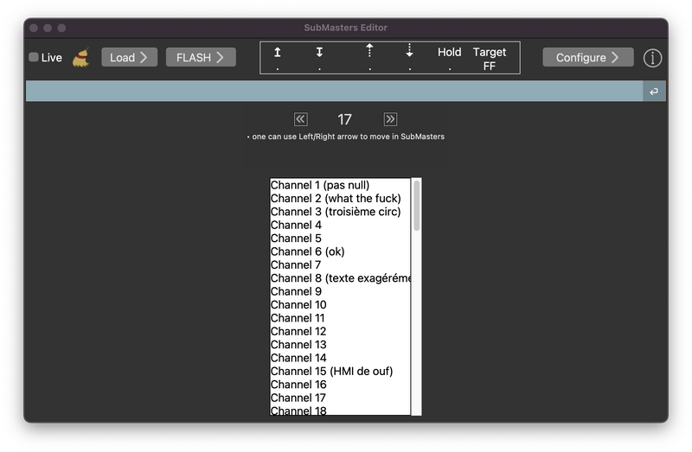
Task: Click the Target FF setting
Action: pos(490,58)
